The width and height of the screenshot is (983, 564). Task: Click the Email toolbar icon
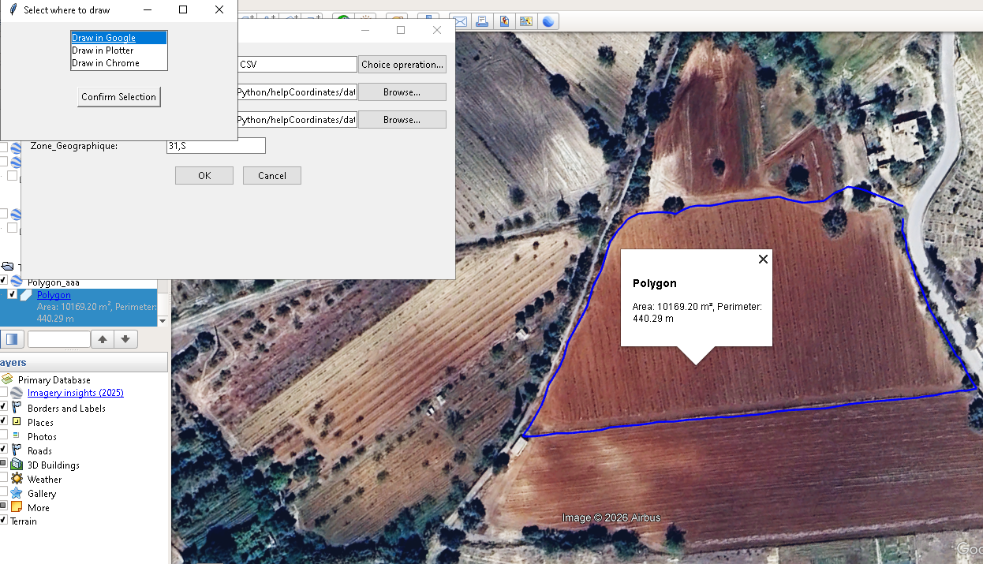459,21
